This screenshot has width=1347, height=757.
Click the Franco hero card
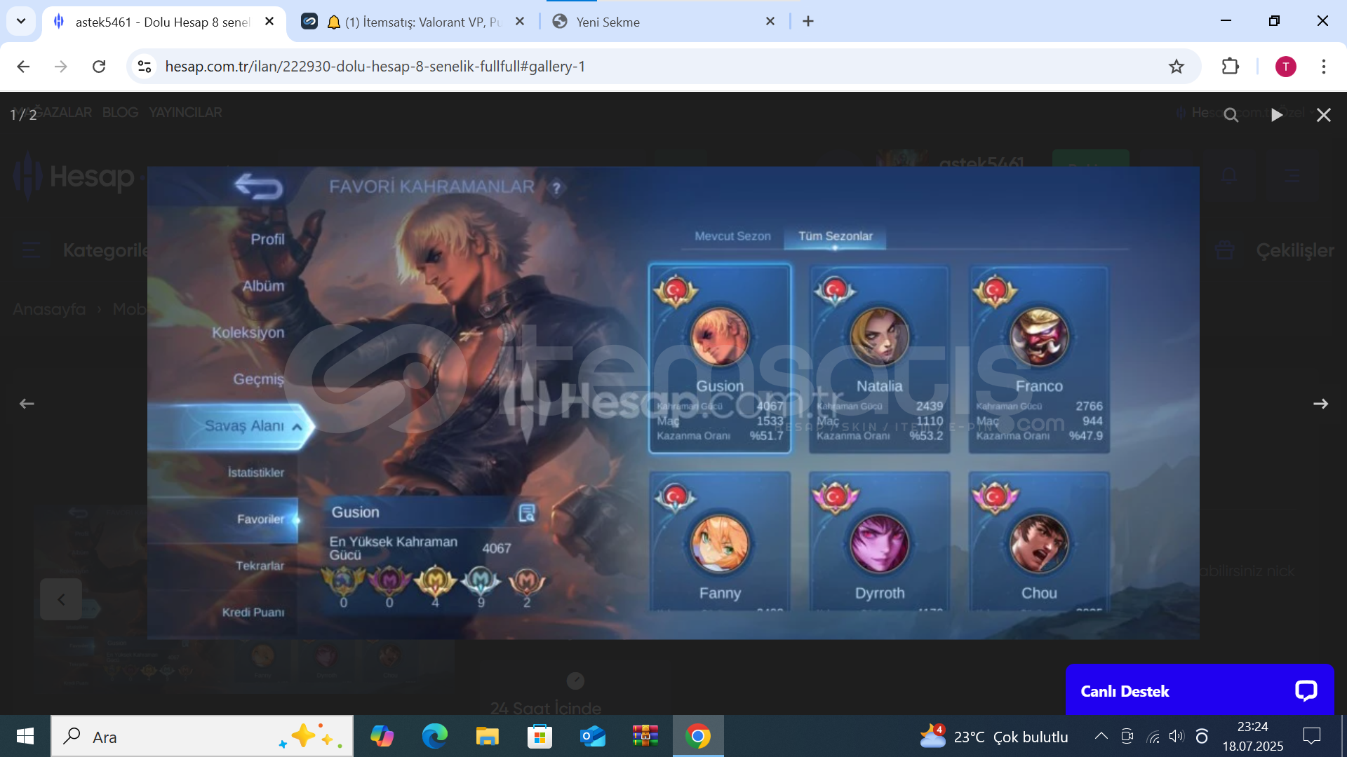pyautogui.click(x=1039, y=359)
